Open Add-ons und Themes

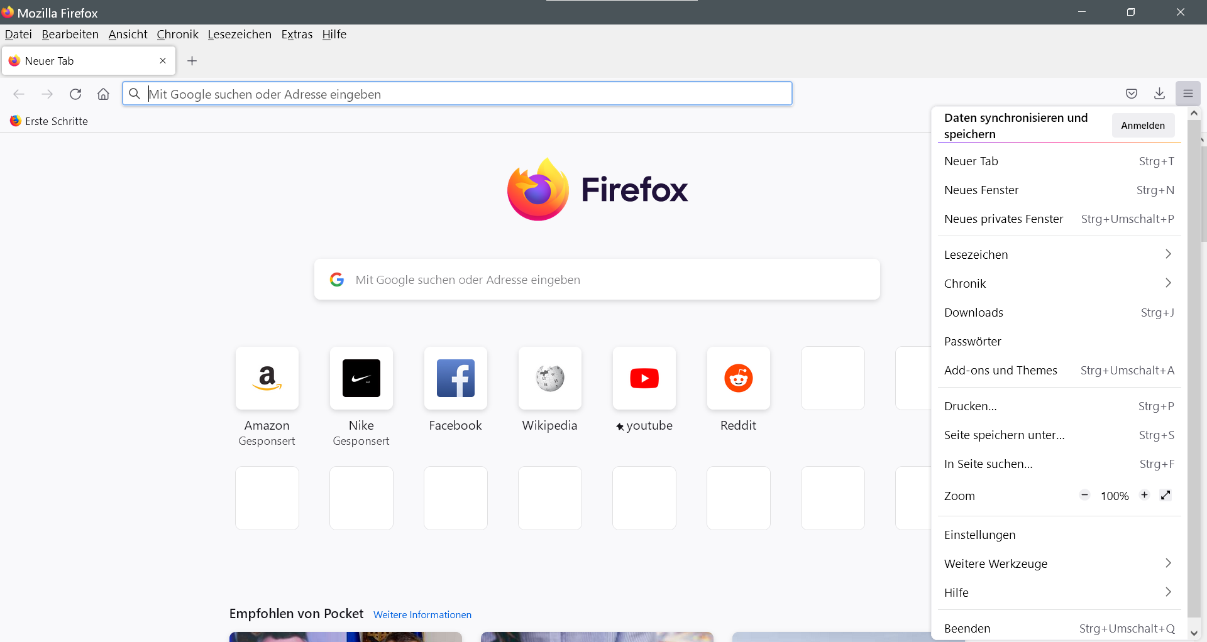(x=1059, y=370)
